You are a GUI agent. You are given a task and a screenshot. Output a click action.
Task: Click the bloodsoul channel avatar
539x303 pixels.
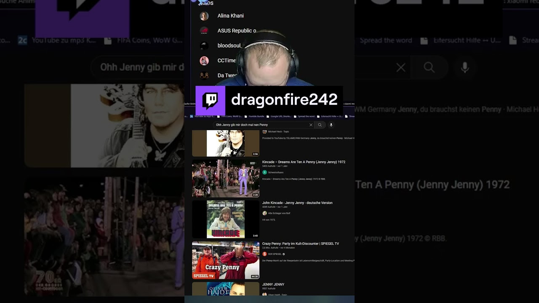[204, 45]
